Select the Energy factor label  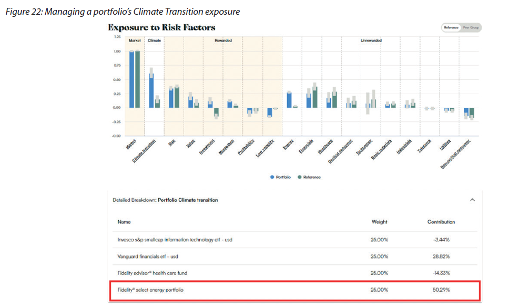tap(288, 144)
